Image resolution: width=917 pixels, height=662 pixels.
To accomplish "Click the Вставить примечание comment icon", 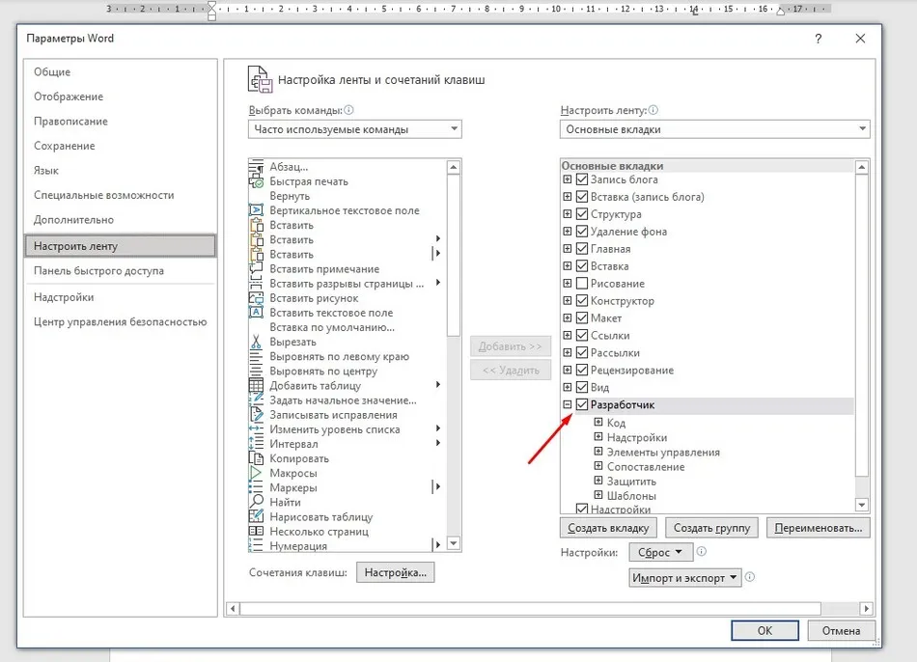I will click(256, 269).
